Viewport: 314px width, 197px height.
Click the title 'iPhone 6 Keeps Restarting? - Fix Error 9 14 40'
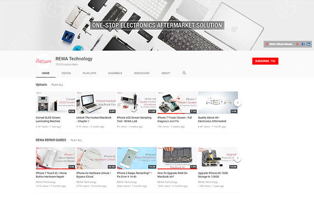pos(134,175)
